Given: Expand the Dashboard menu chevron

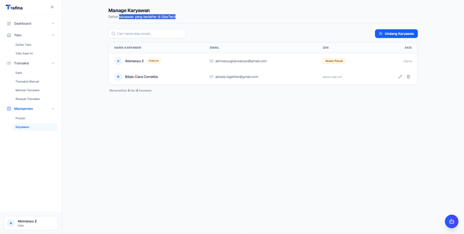Looking at the screenshot, I should click(x=53, y=23).
